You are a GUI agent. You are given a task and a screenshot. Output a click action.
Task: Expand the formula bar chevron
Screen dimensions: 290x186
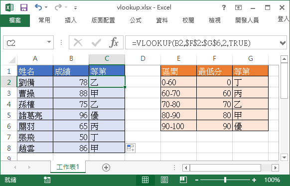click(x=283, y=43)
